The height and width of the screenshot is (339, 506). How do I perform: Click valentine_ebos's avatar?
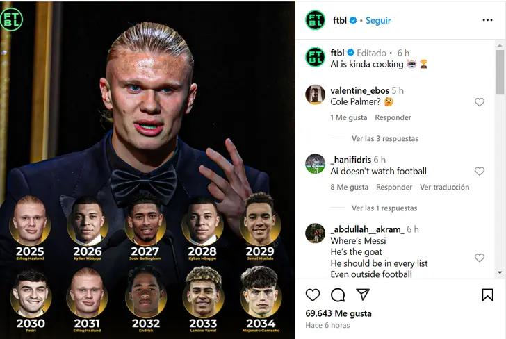315,94
